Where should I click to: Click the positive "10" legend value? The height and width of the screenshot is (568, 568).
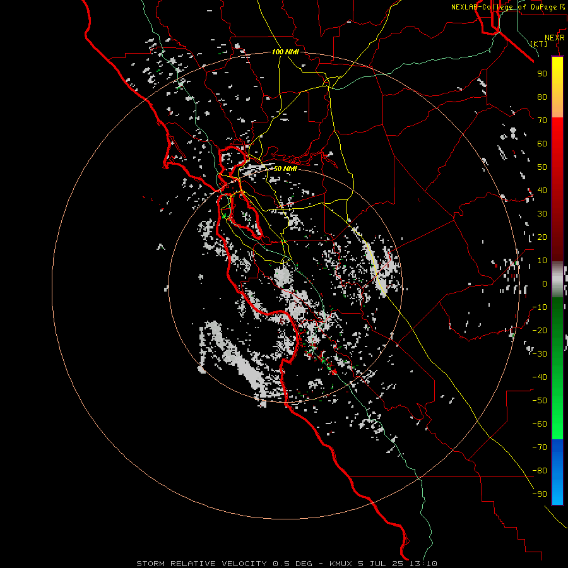coord(542,261)
